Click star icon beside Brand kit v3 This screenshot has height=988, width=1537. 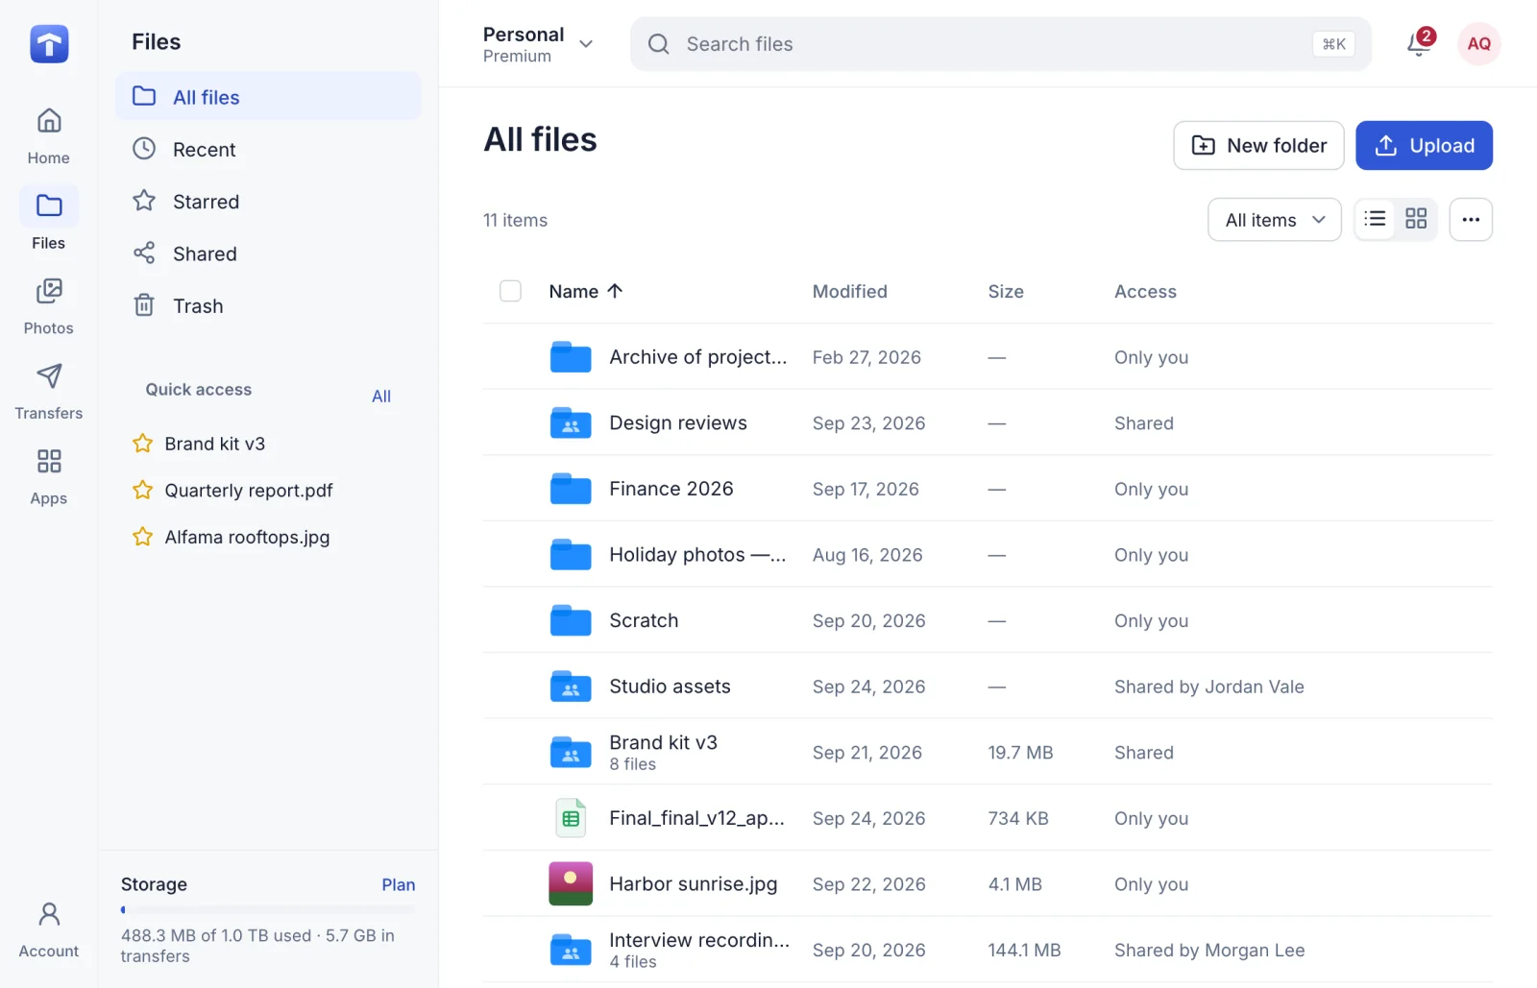143,444
